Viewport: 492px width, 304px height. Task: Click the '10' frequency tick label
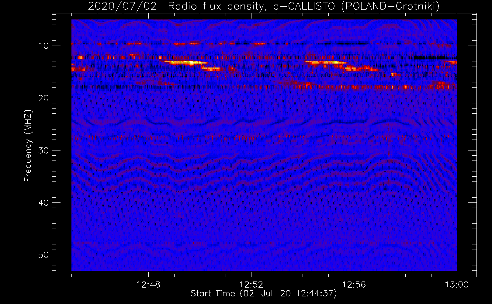pos(44,46)
